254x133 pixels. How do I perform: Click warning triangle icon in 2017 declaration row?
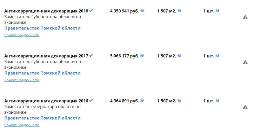245,62
